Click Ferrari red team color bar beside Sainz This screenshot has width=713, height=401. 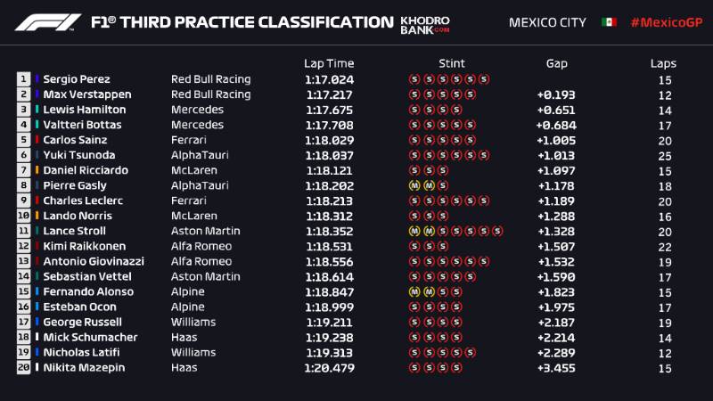pos(37,140)
